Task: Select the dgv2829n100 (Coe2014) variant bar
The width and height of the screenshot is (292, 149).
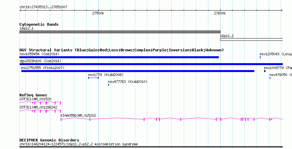Action: click(151, 64)
